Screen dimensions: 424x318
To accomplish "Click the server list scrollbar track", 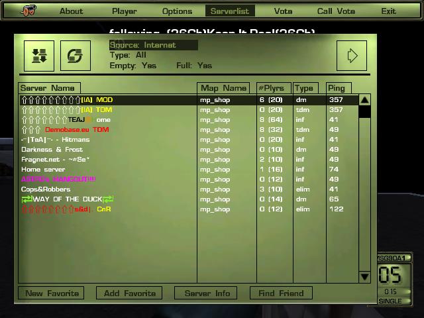I will click(x=364, y=199).
